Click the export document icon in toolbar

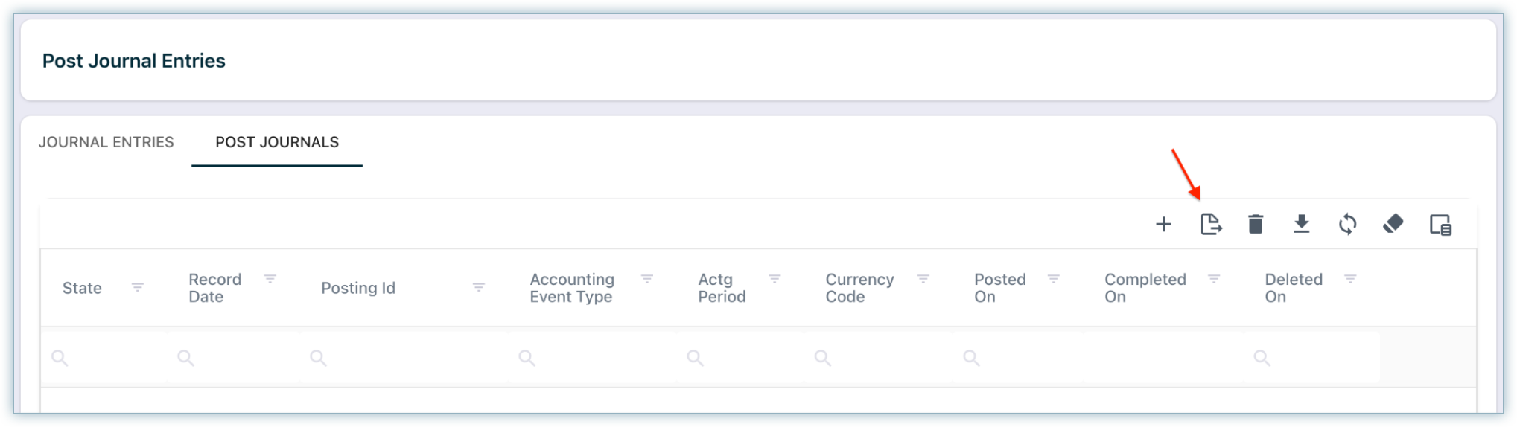[1211, 224]
